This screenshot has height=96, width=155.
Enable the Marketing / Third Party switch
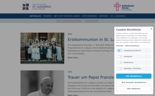tap(120, 68)
